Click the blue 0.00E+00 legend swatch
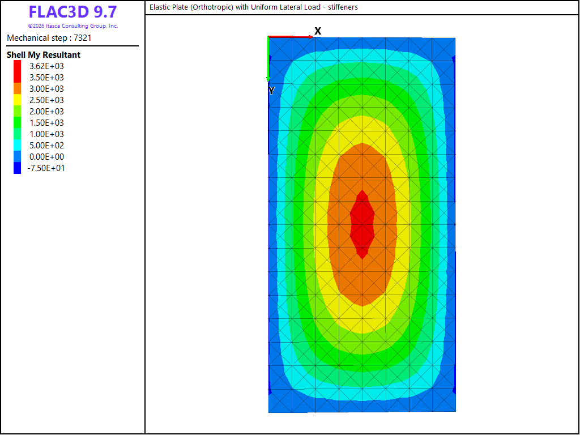 [18, 156]
